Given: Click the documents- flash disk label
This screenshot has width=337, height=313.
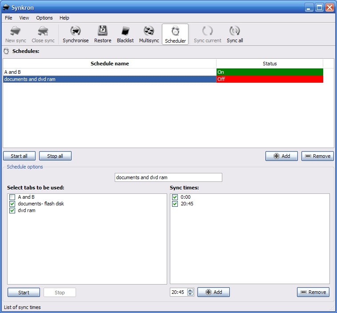Looking at the screenshot, I should click(41, 204).
